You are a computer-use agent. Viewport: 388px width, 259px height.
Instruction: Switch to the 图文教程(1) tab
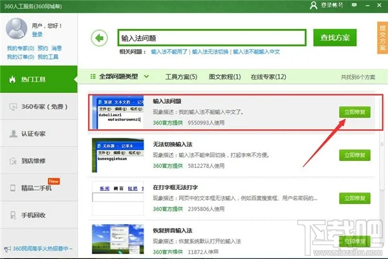click(x=224, y=77)
